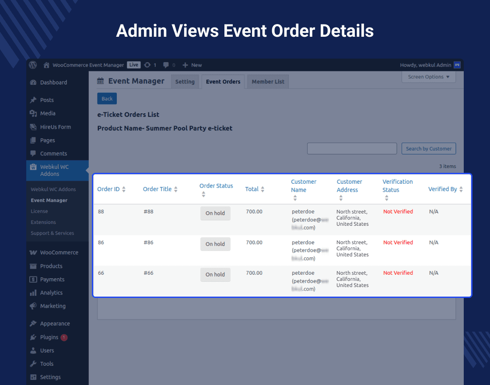
Task: Click On hold status for order 66
Action: click(215, 274)
